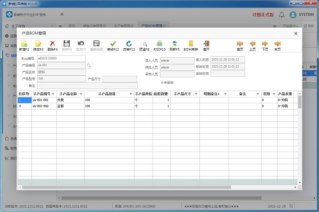This screenshot has width=319, height=212.
Task: Open print preview with 预览F8 icon
Action: click(x=144, y=45)
